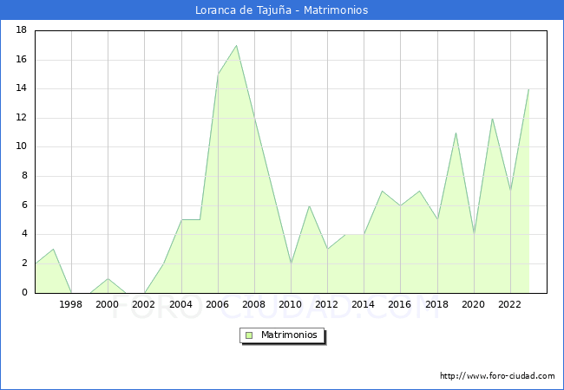Click the 2022 x-axis label
The width and height of the screenshot is (564, 390).
pyautogui.click(x=509, y=304)
